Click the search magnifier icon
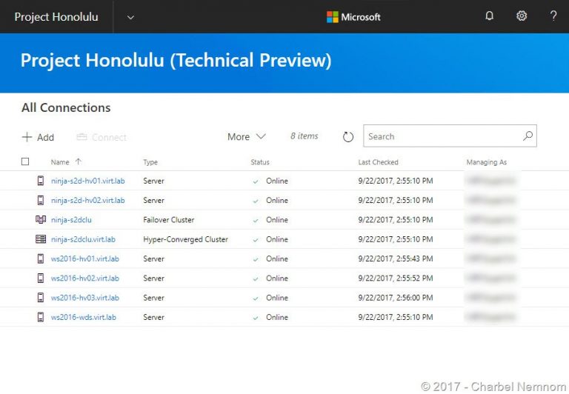This screenshot has width=569, height=394. (x=528, y=136)
